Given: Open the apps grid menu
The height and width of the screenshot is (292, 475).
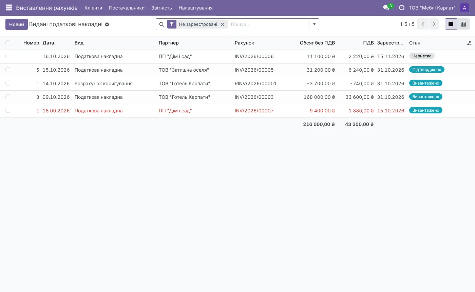Looking at the screenshot, I should point(9,7).
